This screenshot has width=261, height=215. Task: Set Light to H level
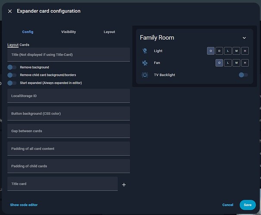(245, 51)
